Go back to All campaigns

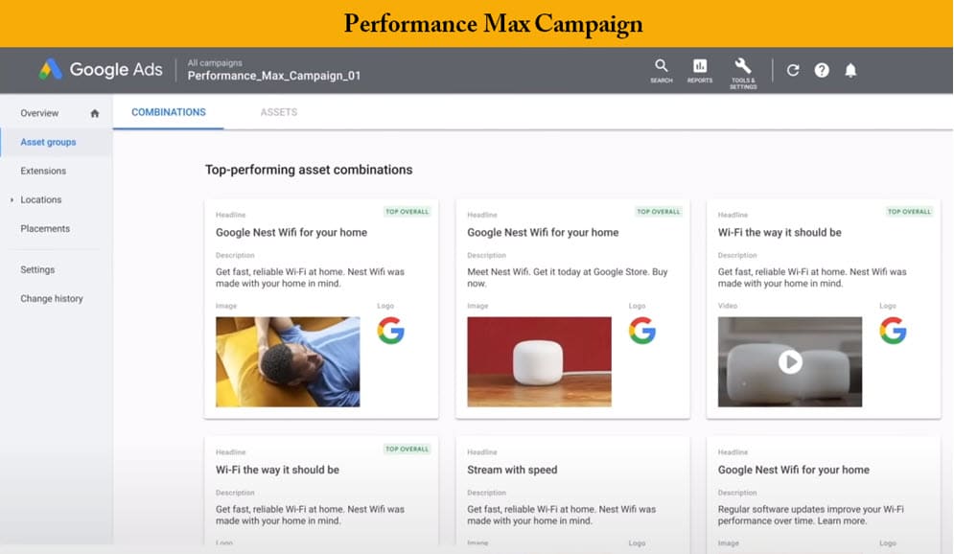click(x=215, y=62)
